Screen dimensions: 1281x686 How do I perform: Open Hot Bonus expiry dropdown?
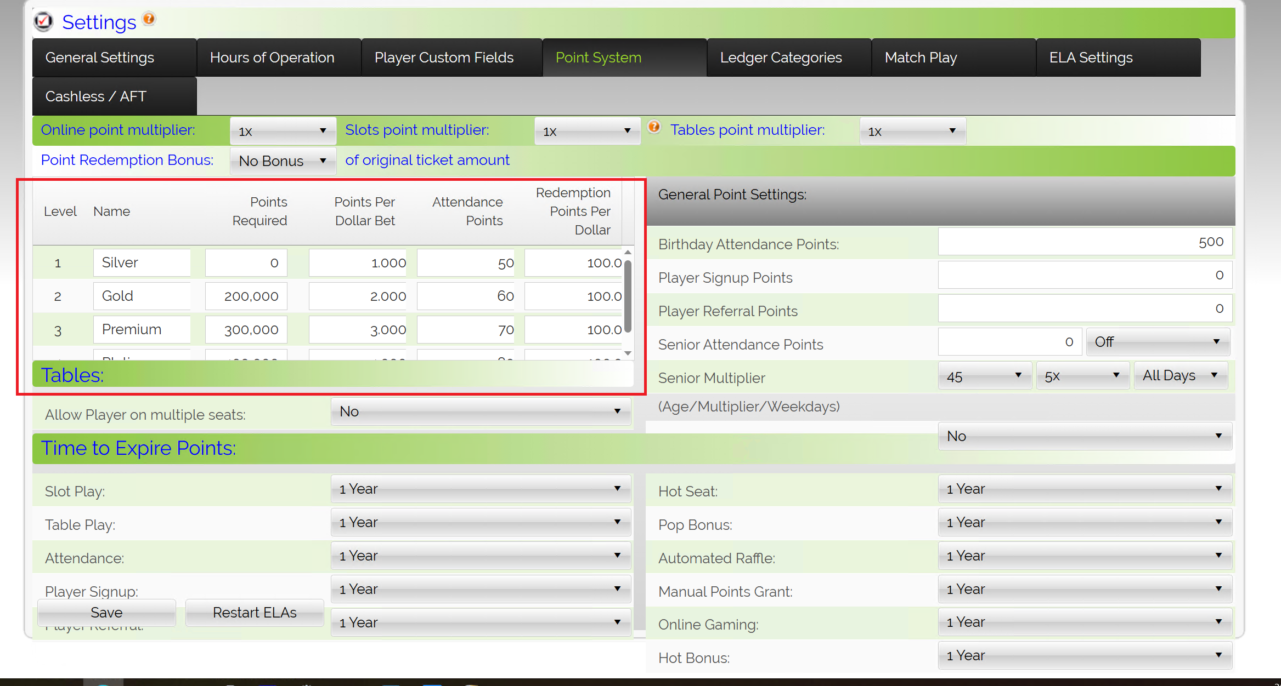(x=1085, y=655)
